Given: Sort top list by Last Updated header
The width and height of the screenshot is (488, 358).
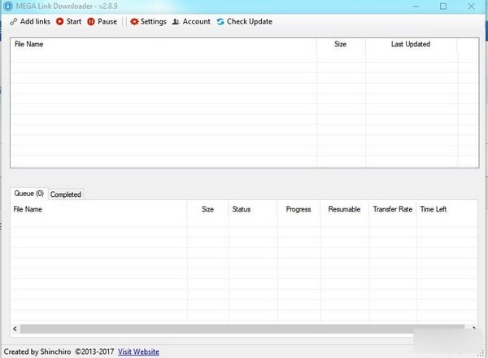Looking at the screenshot, I should pos(411,44).
